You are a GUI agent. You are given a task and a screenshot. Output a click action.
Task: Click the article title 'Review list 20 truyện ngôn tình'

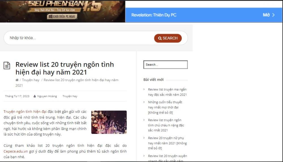(x=65, y=68)
